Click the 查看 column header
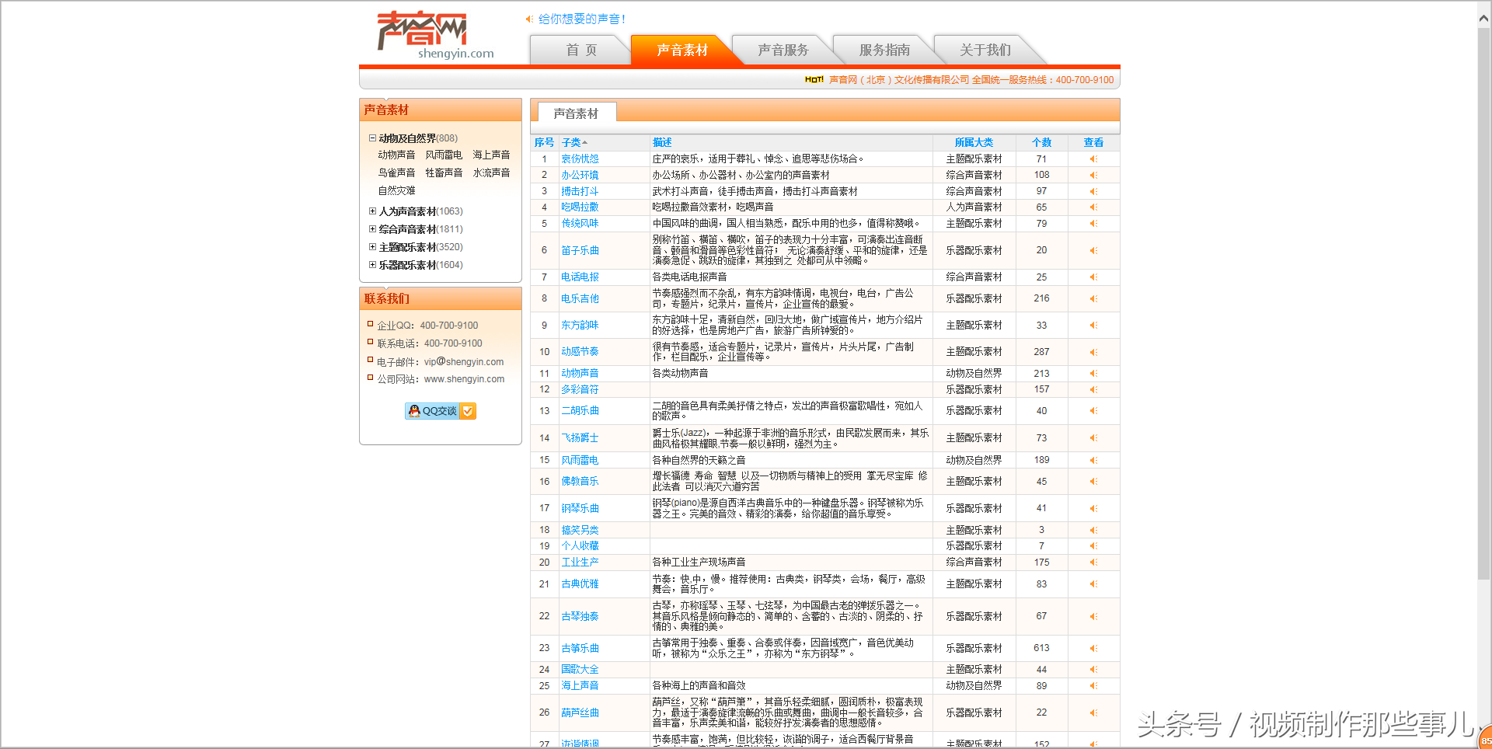The image size is (1492, 749). 1093,143
